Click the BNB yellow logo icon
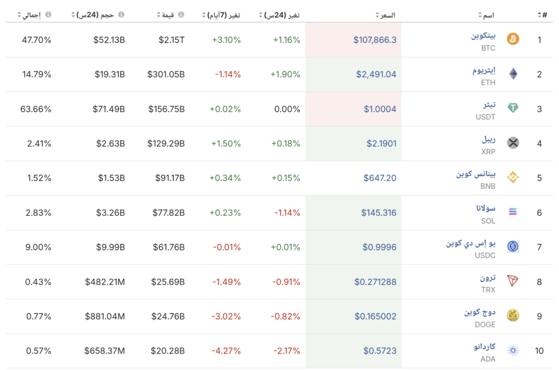Viewport: 559px width, 370px height. (x=513, y=178)
